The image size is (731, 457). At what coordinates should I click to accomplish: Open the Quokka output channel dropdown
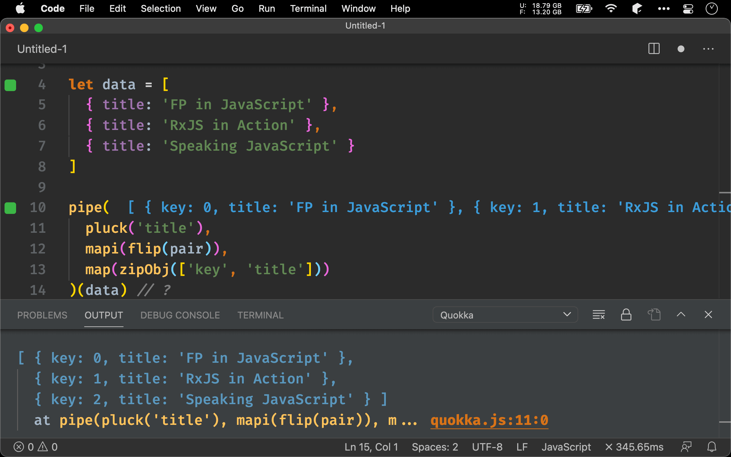pos(505,315)
